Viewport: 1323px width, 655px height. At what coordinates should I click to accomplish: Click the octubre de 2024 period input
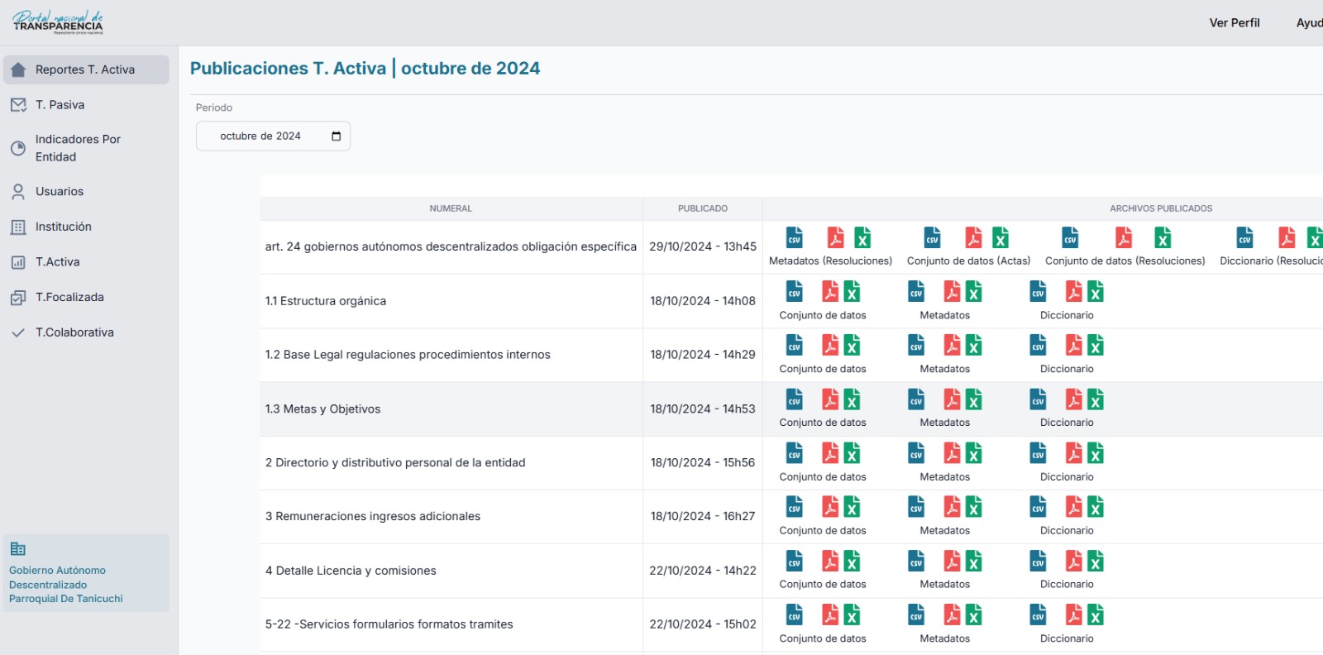coord(260,136)
